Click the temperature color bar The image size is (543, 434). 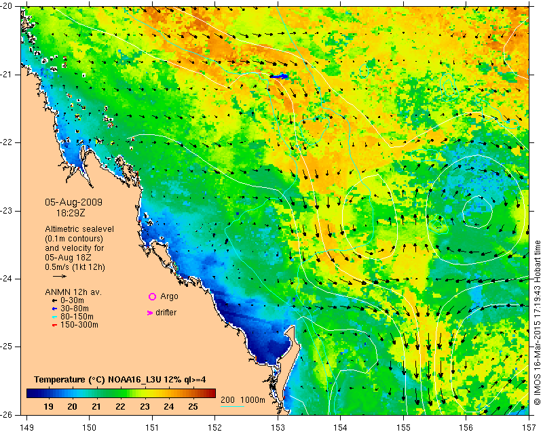(x=121, y=393)
